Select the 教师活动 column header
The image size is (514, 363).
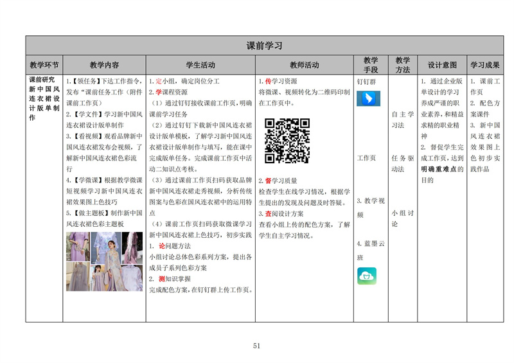pos(304,65)
